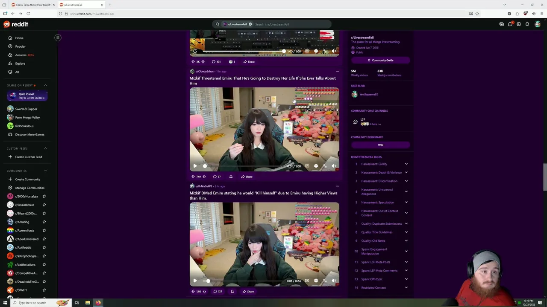The image size is (547, 307).
Task: Share the Mizkif Threatened Emiru post
Action: click(x=247, y=177)
